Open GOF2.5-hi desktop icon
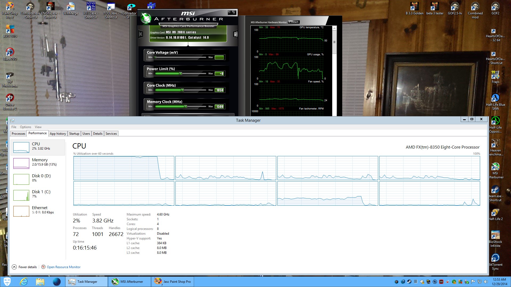Screen dimensions: 511x287 tap(455, 9)
